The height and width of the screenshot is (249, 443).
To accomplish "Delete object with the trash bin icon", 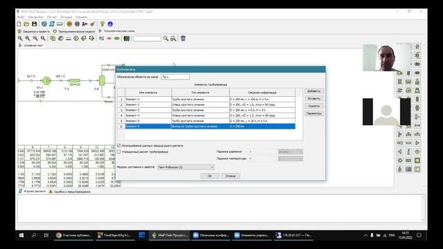I will click(x=183, y=39).
